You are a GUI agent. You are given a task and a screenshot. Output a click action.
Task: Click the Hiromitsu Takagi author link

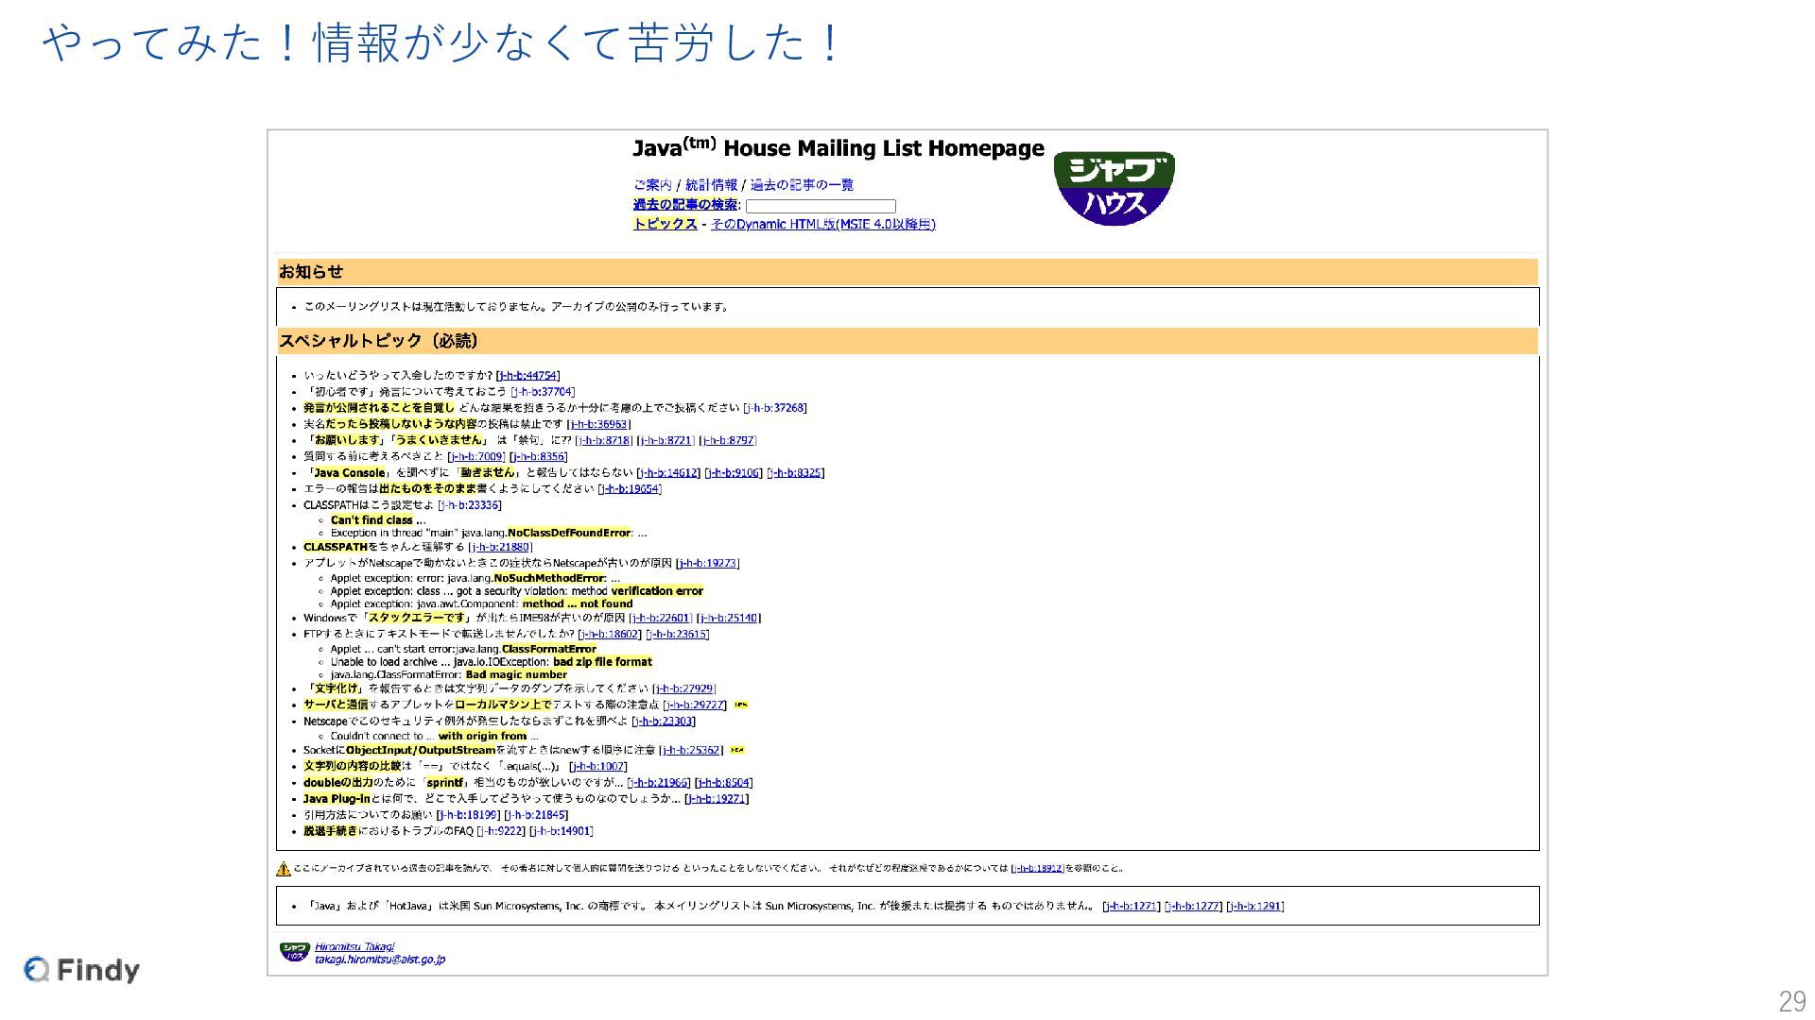coord(354,946)
